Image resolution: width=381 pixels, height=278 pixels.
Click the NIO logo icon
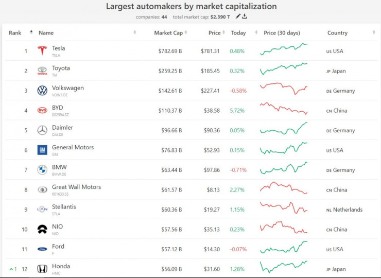point(42,230)
